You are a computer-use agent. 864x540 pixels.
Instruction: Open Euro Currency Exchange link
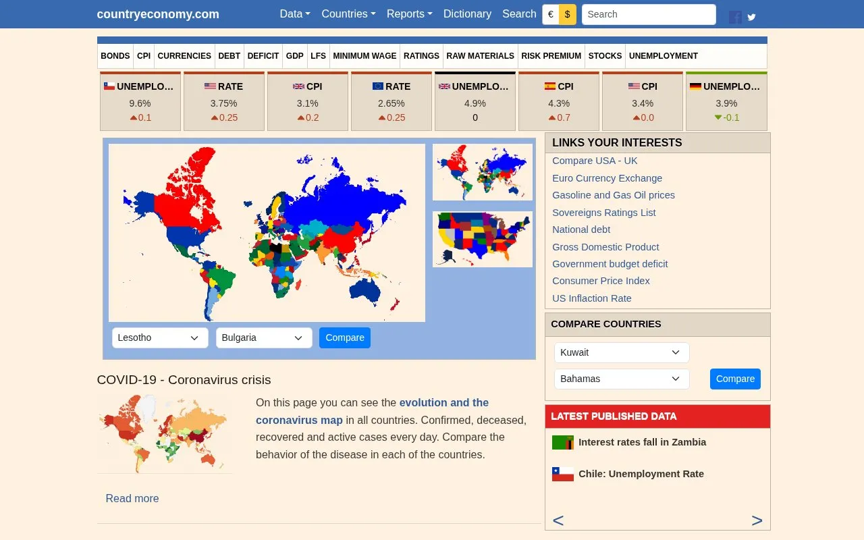click(607, 178)
